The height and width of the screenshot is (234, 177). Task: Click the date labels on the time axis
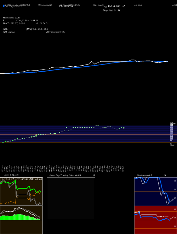point(63,168)
